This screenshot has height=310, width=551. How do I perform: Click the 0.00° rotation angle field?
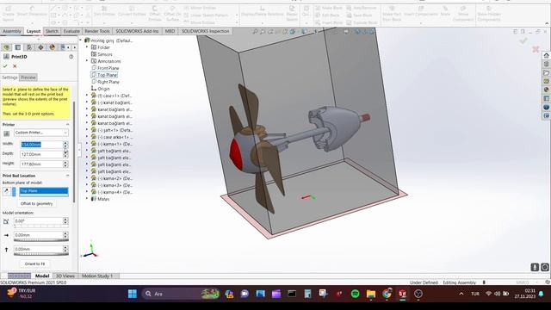tap(38, 221)
